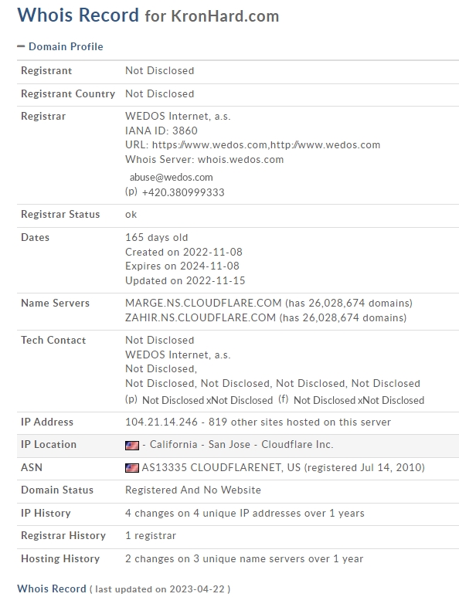Click the ZAHIR.NS.CLOUDFLARE.COM name server
459x597 pixels.
tap(200, 317)
